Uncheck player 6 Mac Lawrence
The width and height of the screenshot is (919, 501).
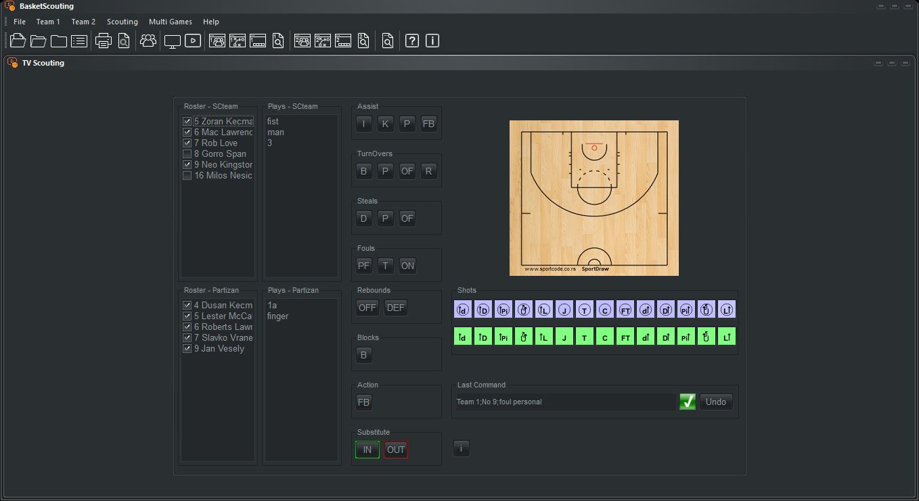187,133
